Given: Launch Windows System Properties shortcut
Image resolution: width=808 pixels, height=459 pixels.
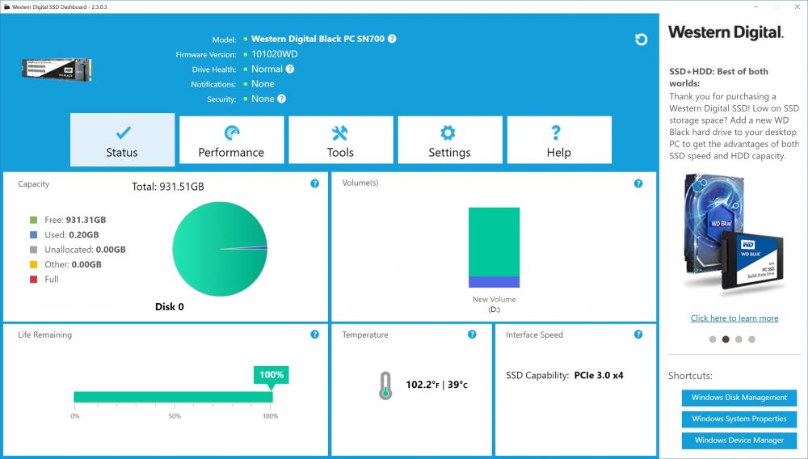Looking at the screenshot, I should pyautogui.click(x=739, y=419).
